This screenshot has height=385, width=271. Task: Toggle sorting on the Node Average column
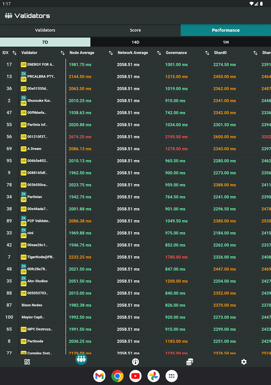pyautogui.click(x=111, y=53)
